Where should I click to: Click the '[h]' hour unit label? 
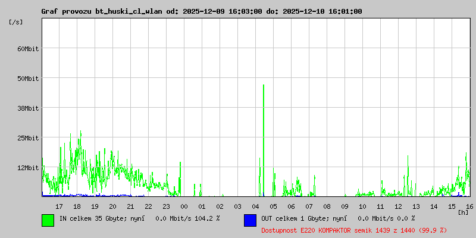pos(464,212)
